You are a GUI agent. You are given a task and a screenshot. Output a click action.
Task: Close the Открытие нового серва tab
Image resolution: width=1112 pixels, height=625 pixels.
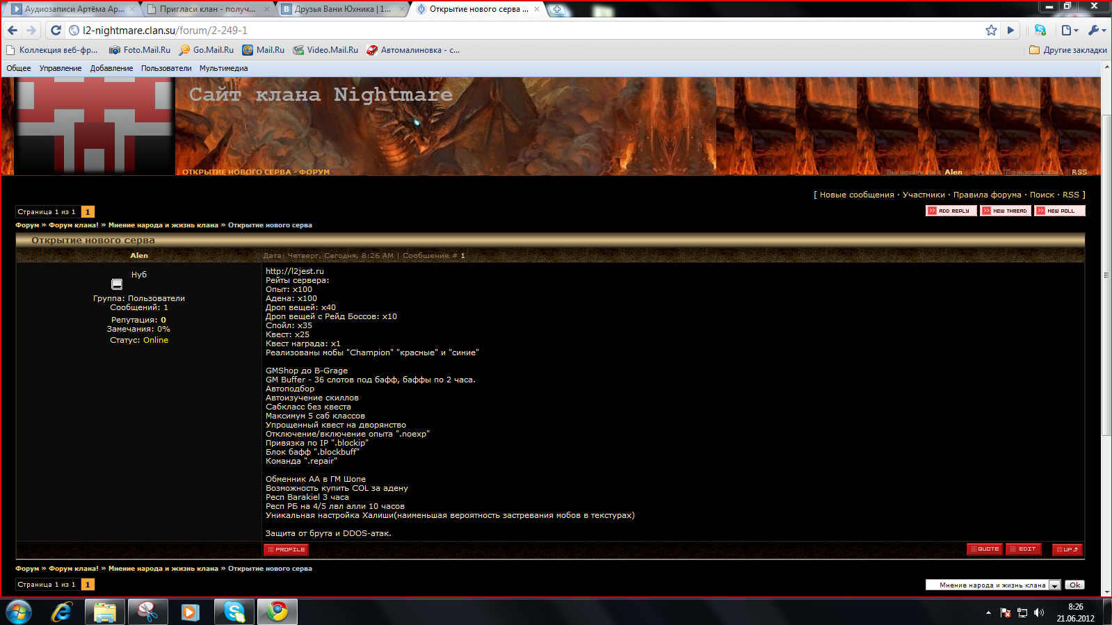(x=537, y=9)
